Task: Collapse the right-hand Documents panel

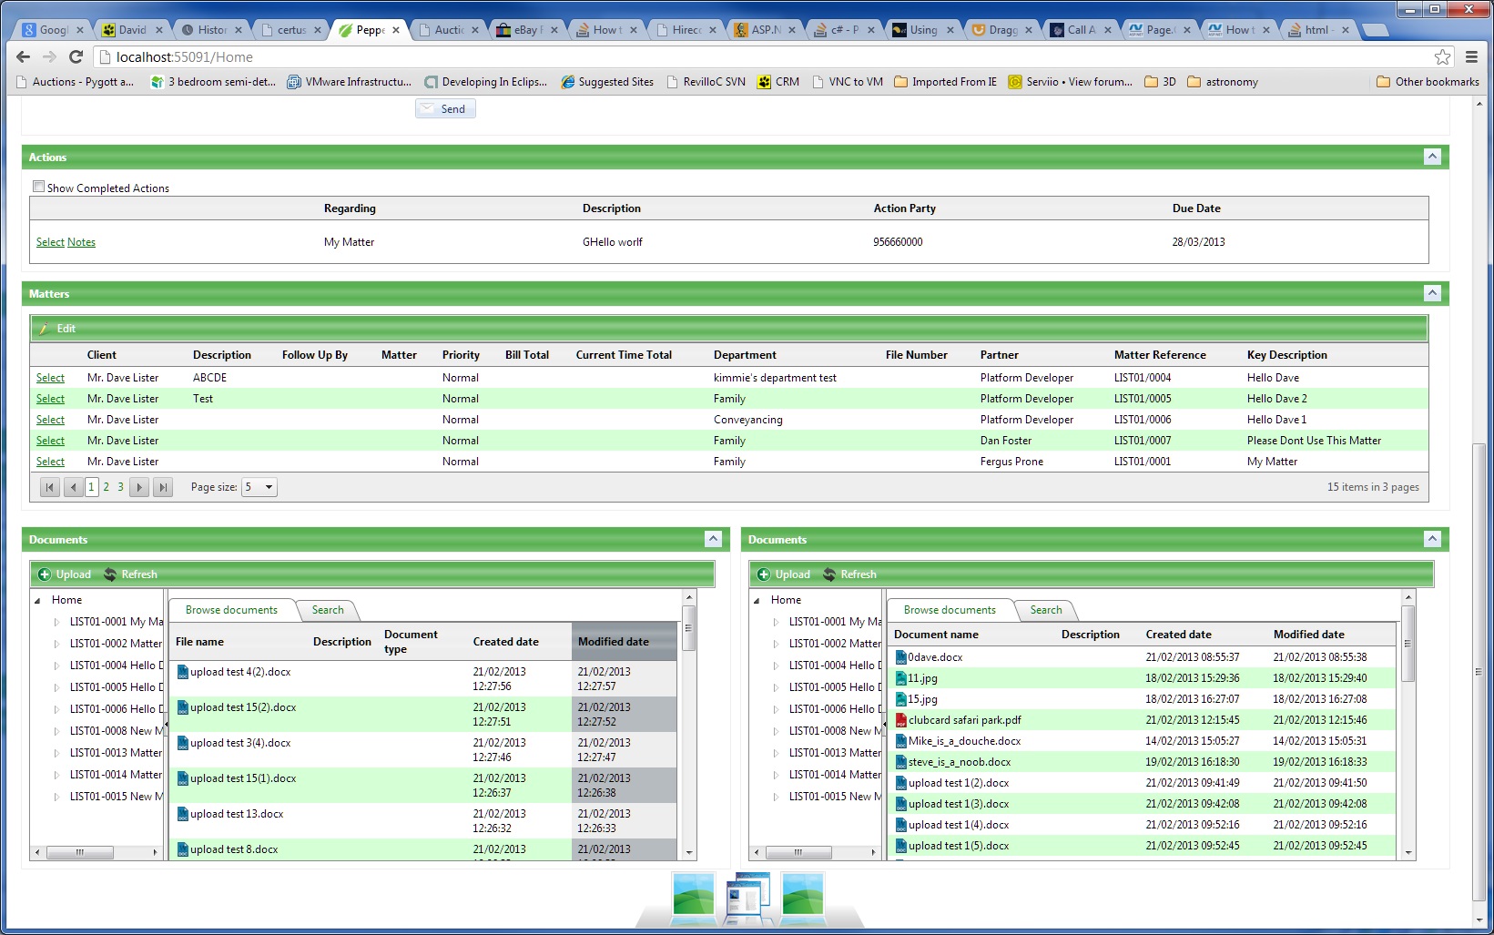Action: coord(1432,539)
